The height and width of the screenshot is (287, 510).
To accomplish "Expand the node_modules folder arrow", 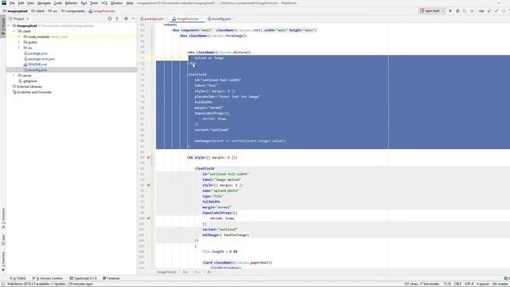I will coord(19,37).
